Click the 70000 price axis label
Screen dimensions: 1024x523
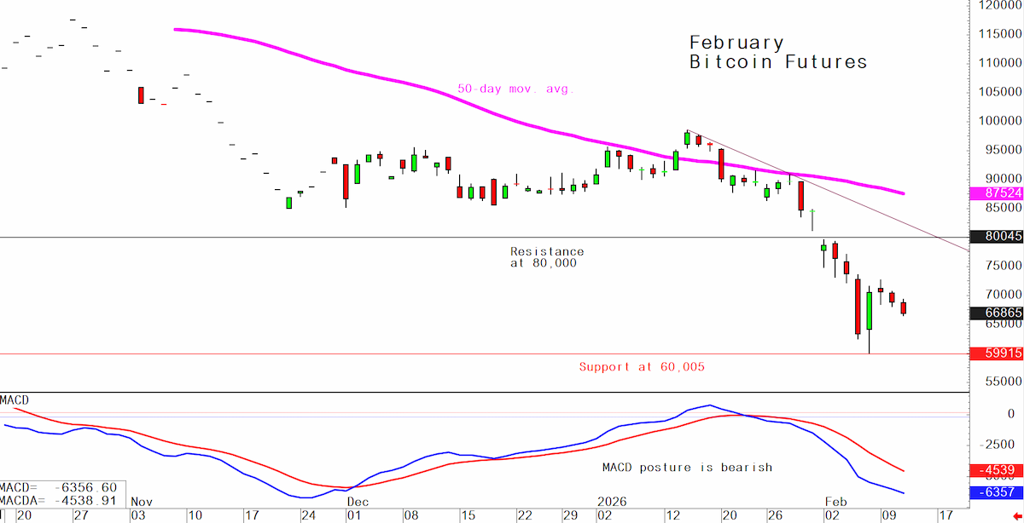click(x=1004, y=294)
